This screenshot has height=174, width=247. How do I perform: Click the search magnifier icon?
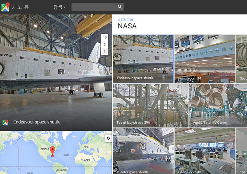point(119,7)
